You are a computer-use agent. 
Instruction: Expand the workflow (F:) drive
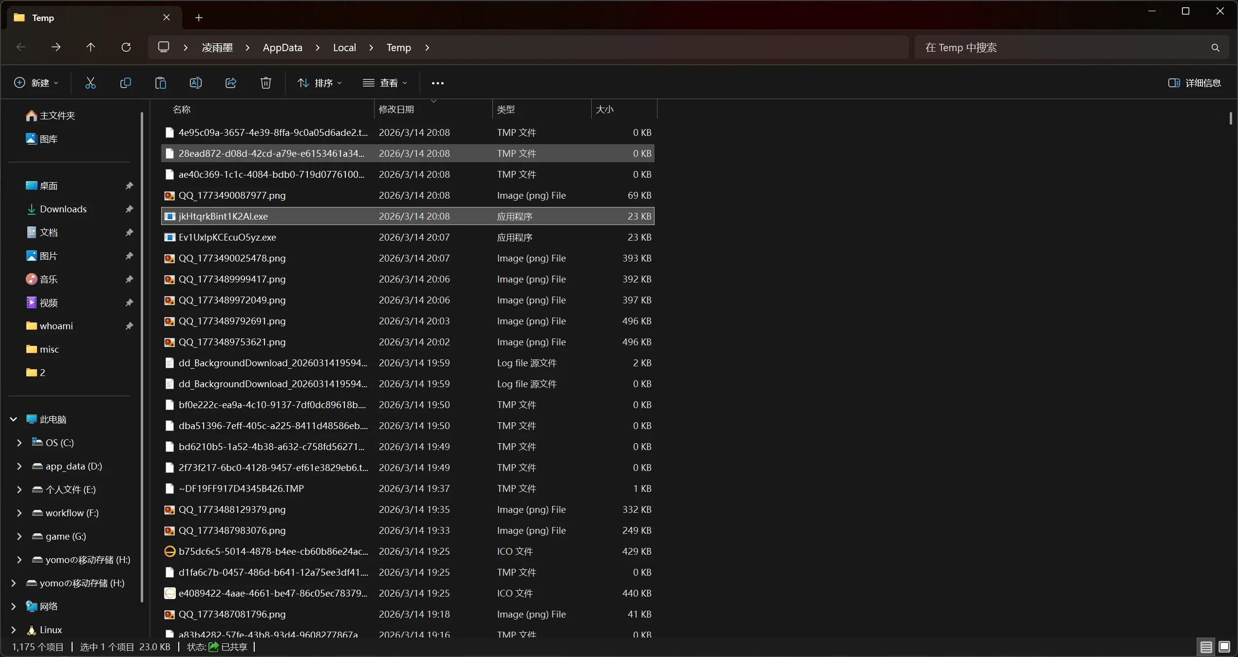[19, 513]
